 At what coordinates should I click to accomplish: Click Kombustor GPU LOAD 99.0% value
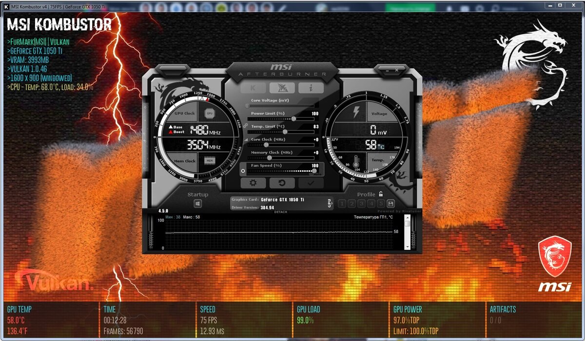[305, 321]
